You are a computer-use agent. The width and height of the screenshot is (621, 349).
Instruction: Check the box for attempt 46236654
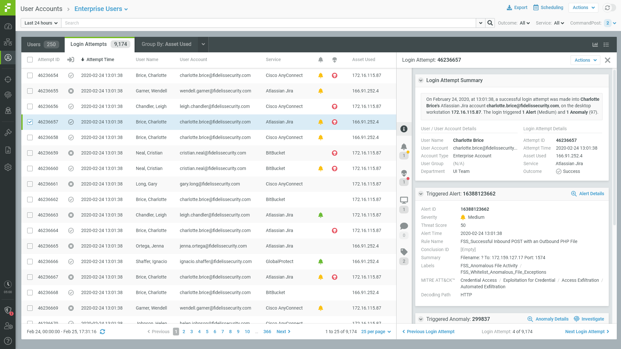pos(30,76)
